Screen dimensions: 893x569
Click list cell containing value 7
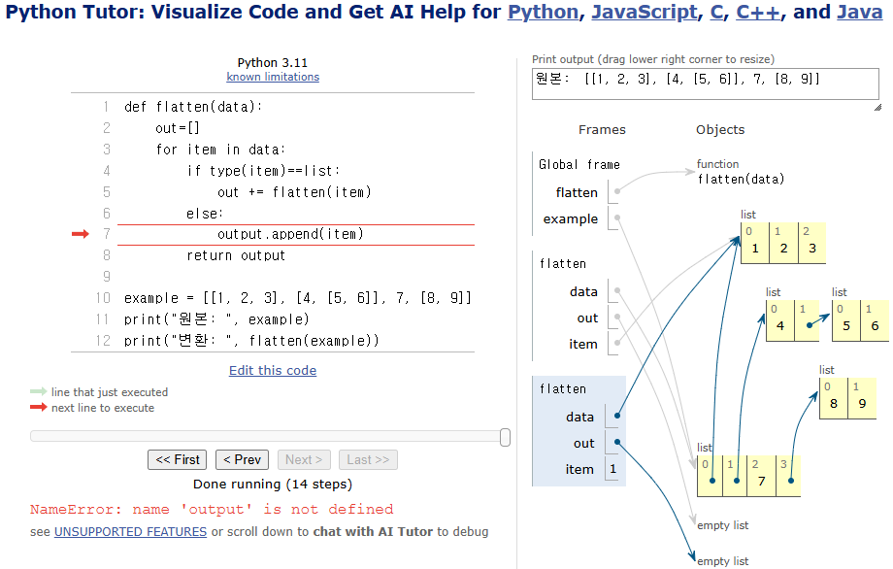pyautogui.click(x=761, y=476)
